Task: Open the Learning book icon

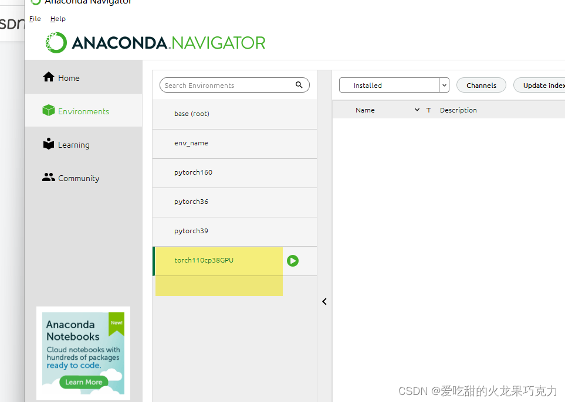Action: 48,144
